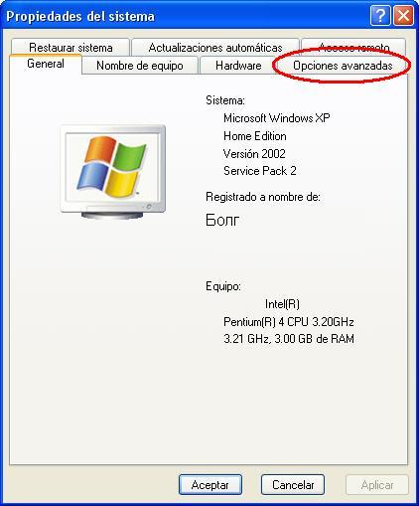
Task: Click the greyed-out Aplicar button
Action: [x=377, y=485]
